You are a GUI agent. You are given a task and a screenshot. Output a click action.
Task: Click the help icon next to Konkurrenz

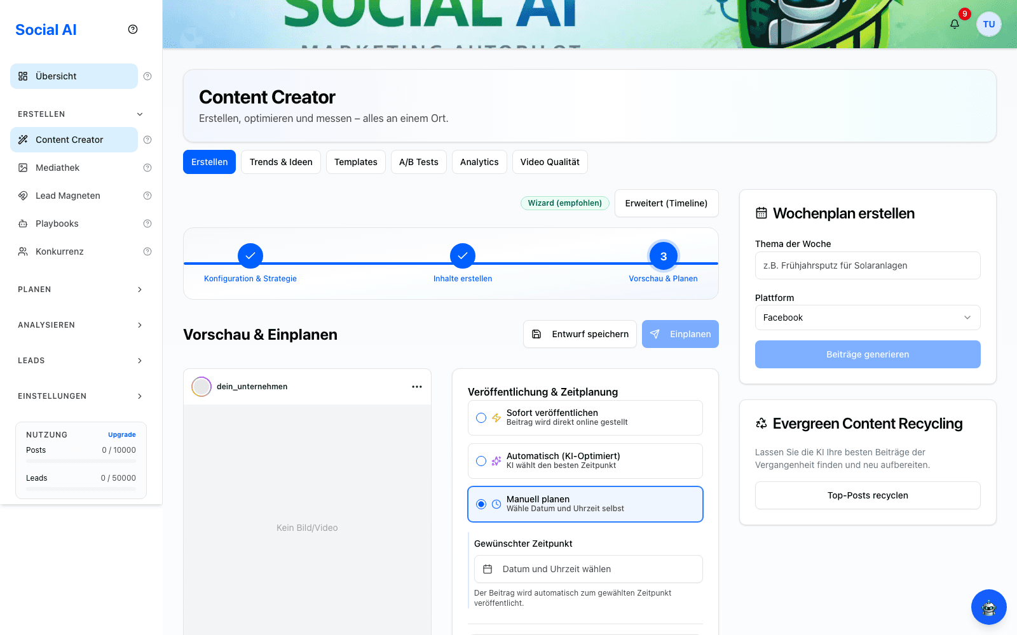click(x=147, y=251)
